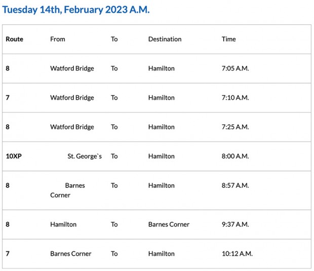The height and width of the screenshot is (271, 314).
Task: Select Watford Bridge in the 7:10 A.M. row
Action: 72,98
